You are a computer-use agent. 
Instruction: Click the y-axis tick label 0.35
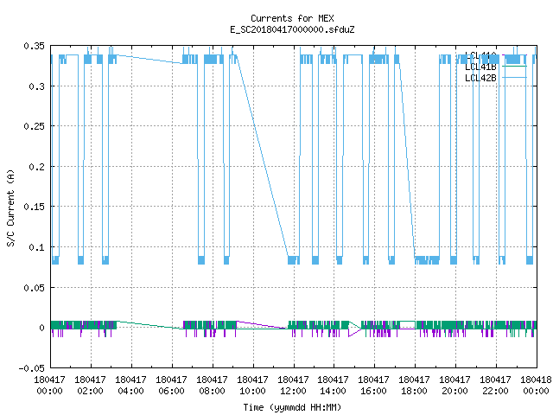[x=35, y=46]
